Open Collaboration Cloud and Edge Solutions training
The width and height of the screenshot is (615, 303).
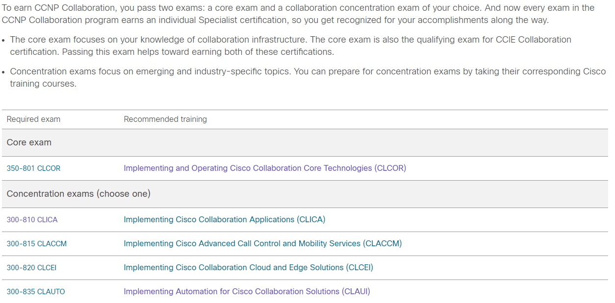point(249,268)
